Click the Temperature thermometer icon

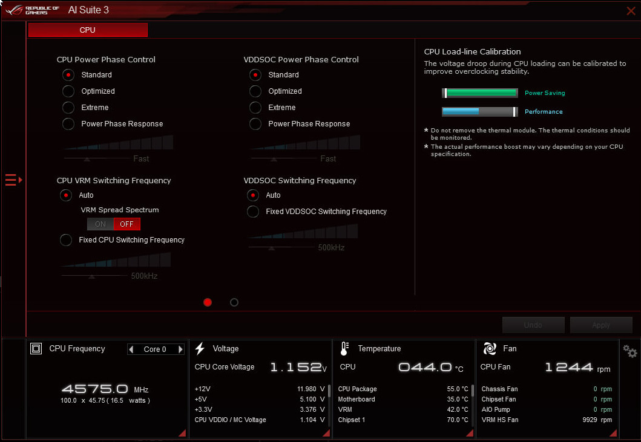343,348
